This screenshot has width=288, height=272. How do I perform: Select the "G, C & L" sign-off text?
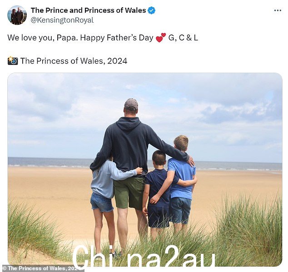[x=183, y=38]
